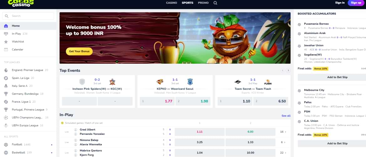The height and width of the screenshot is (157, 366).
Task: Open the PROMO tab
Action: (x=203, y=3)
